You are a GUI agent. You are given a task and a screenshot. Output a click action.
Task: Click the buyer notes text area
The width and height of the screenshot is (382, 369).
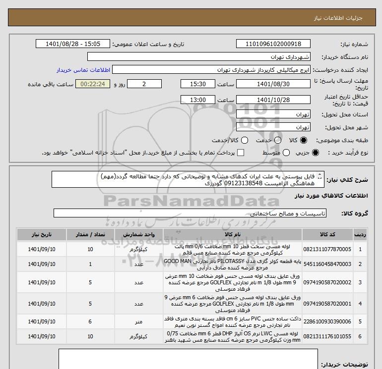point(188,359)
